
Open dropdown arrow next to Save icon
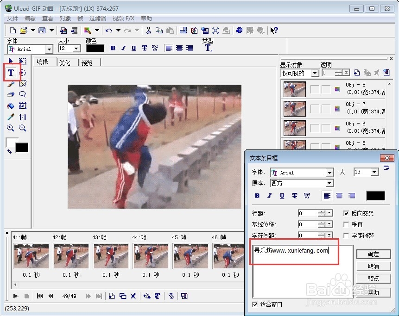(x=51, y=31)
